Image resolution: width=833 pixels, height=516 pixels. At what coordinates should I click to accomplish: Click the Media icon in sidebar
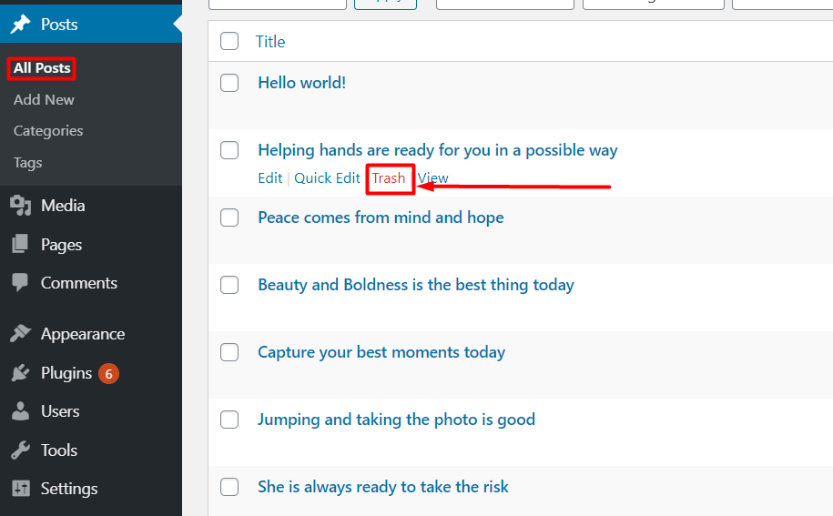21,206
